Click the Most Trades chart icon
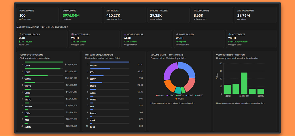The height and width of the screenshot is (136, 295). click(x=72, y=34)
